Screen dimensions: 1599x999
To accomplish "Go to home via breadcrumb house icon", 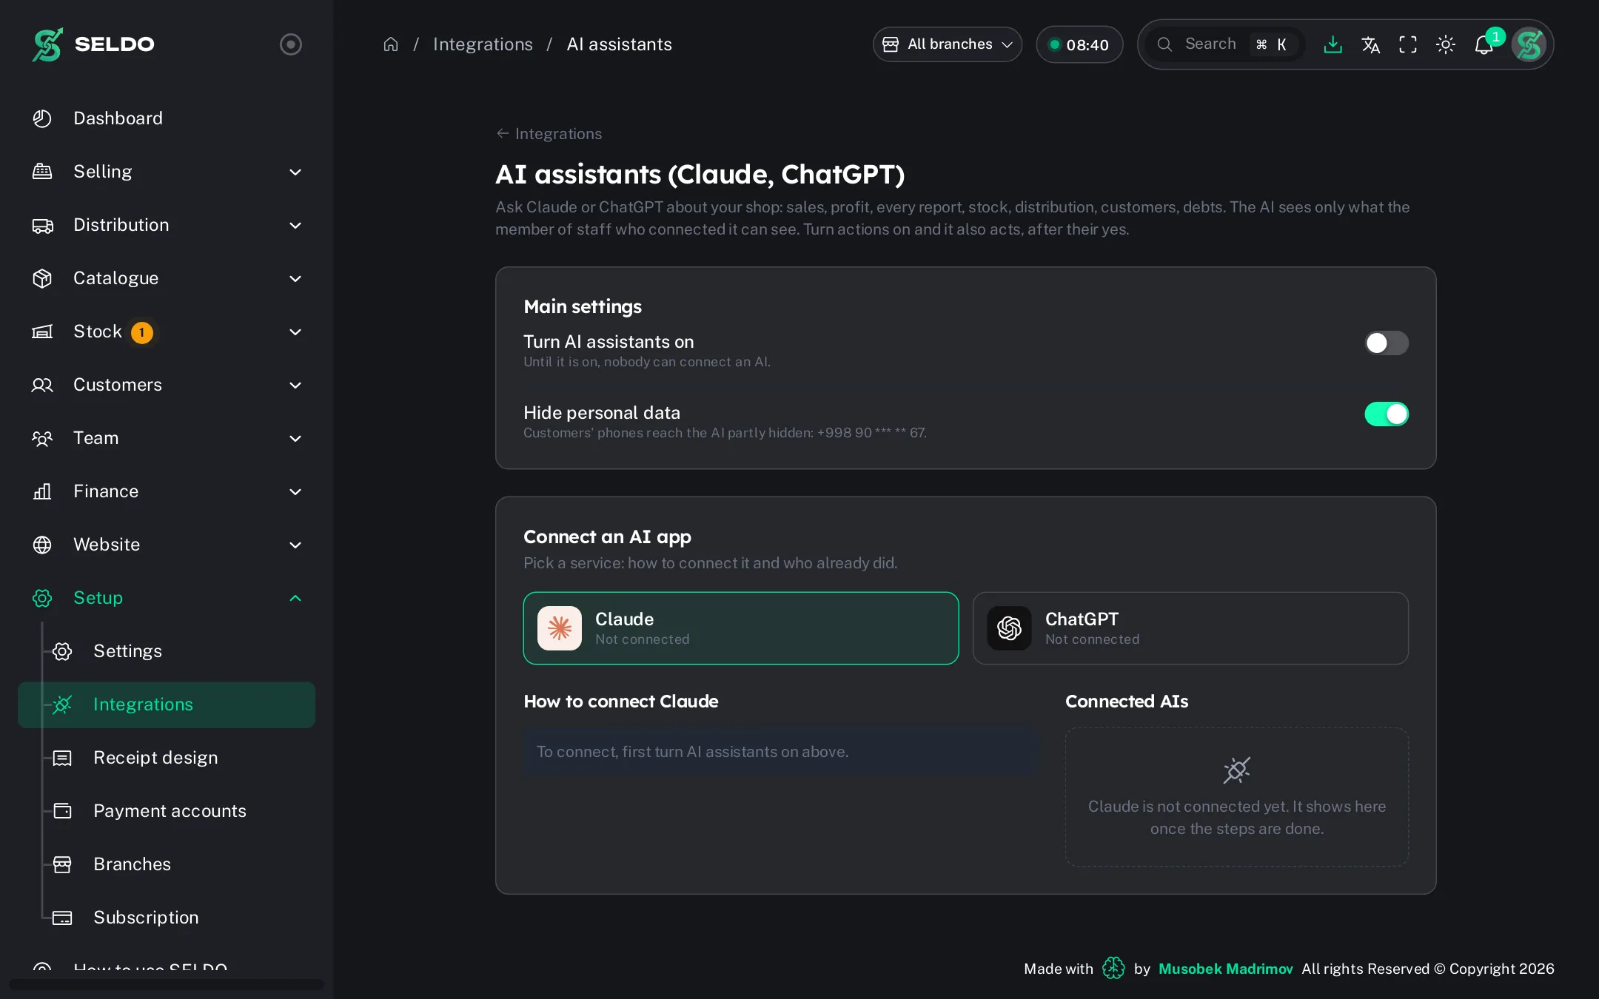I will pyautogui.click(x=391, y=44).
